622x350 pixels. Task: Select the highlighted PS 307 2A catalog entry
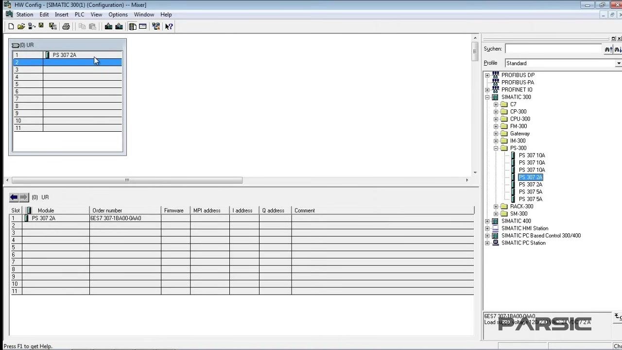(x=531, y=177)
